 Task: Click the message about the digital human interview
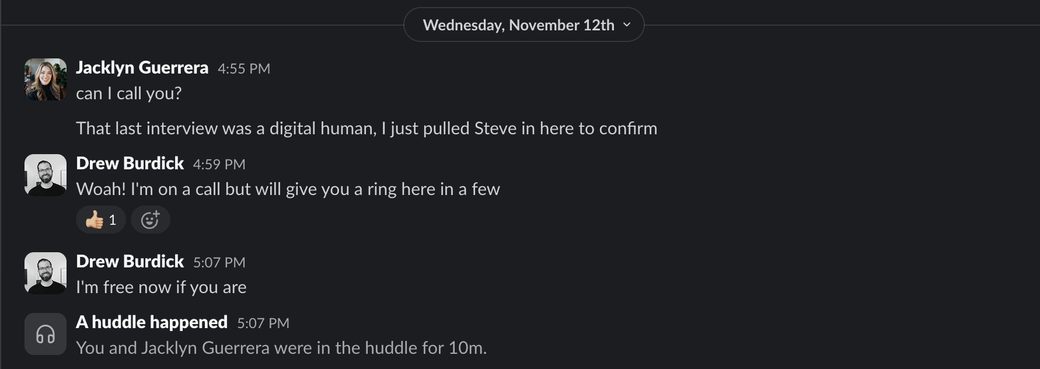(366, 128)
